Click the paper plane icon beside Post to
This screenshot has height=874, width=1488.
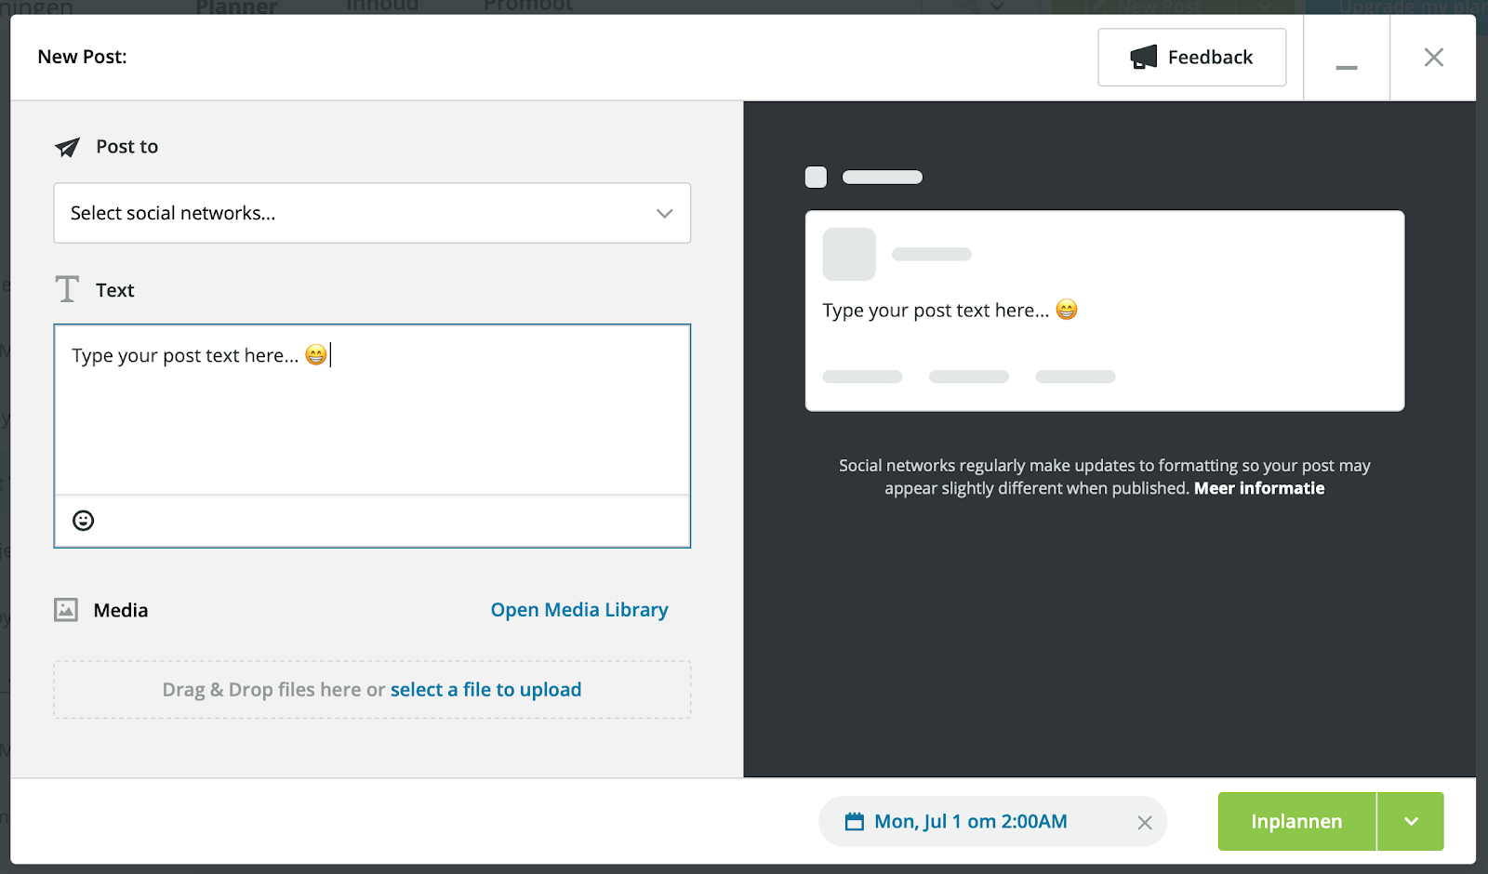[67, 147]
